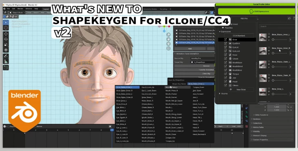
Task: Uncheck the EyeLid expression checkbox
Action: tap(225, 47)
